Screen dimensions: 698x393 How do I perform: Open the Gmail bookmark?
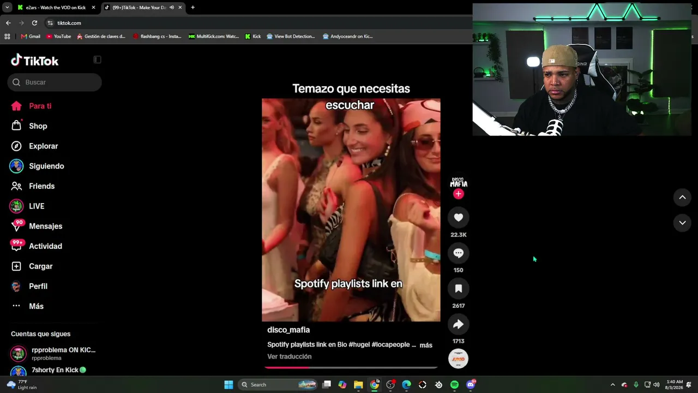coord(31,37)
